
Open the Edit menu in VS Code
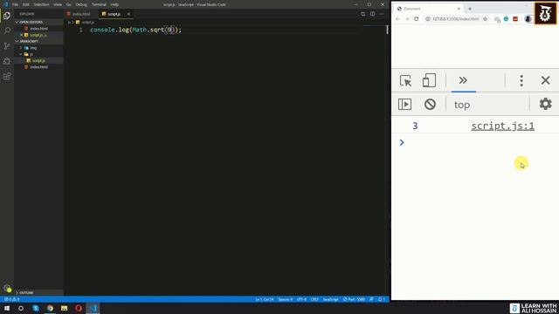[x=25, y=4]
